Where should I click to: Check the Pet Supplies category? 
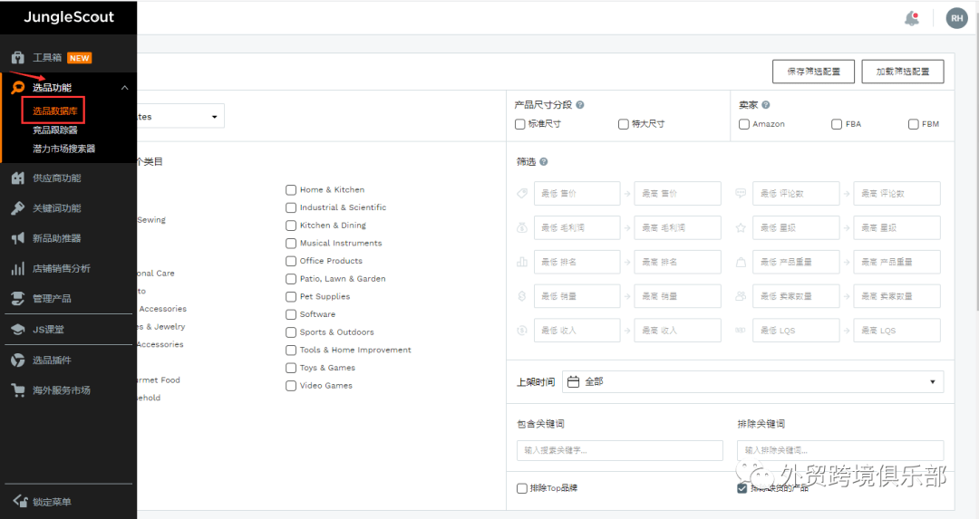pos(291,297)
